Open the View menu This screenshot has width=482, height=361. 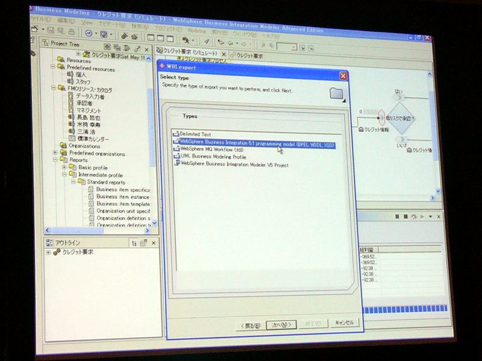point(87,22)
